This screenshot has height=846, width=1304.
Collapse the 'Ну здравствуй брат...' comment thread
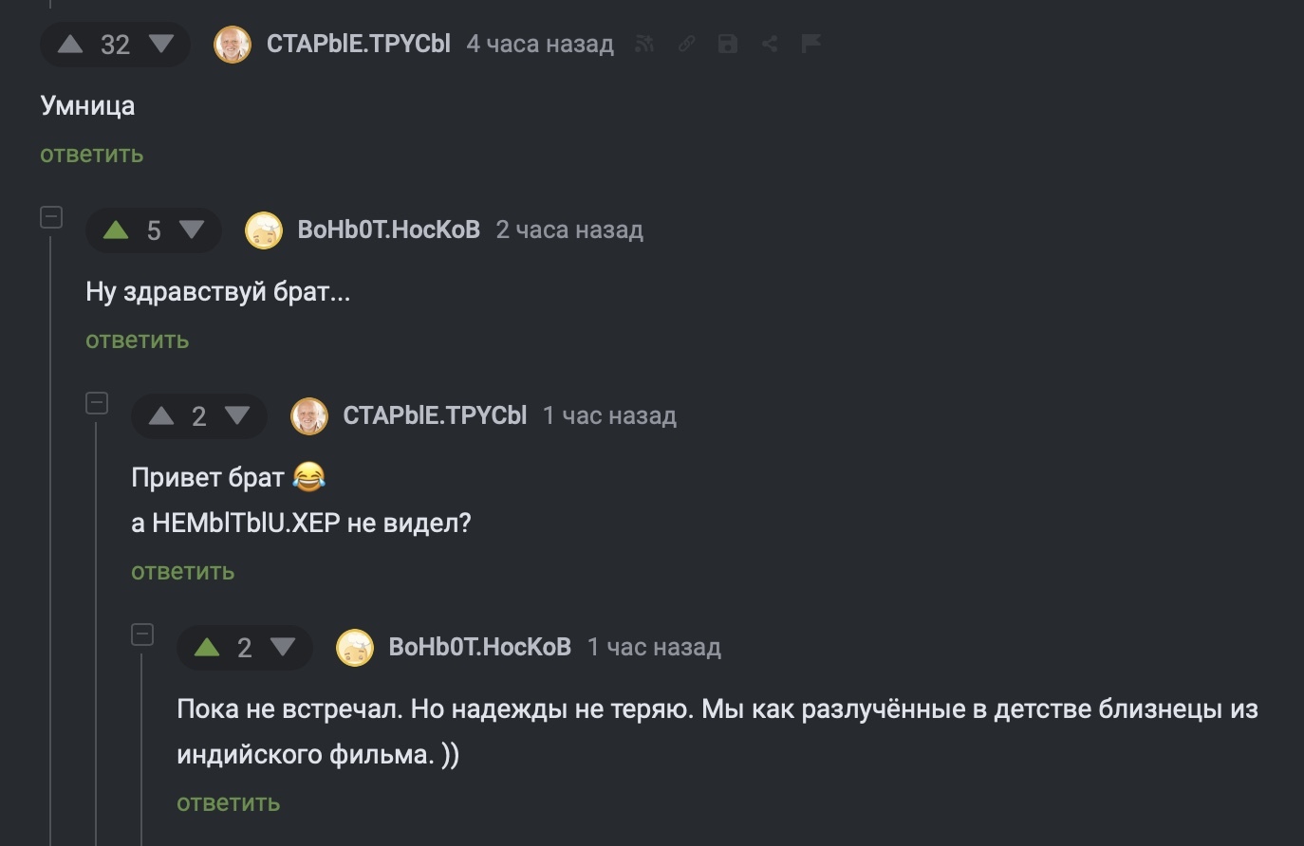[51, 217]
